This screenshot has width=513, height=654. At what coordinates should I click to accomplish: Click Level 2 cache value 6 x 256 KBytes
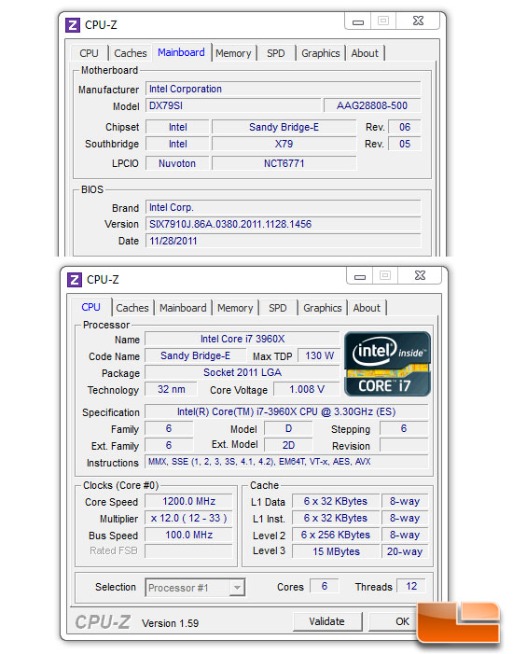coord(336,535)
